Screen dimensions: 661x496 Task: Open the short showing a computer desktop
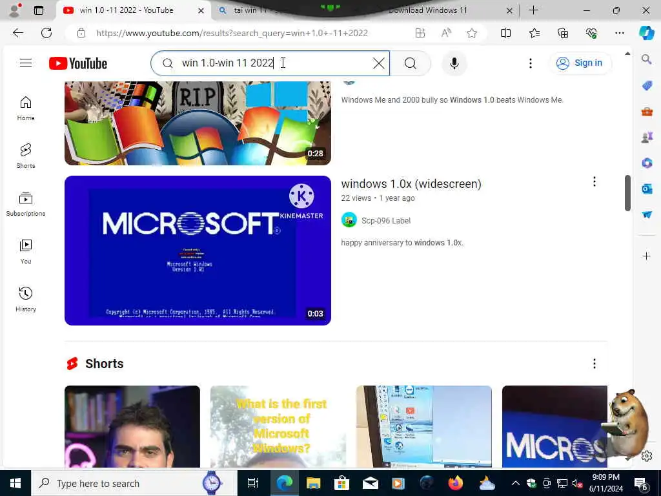[424, 426]
